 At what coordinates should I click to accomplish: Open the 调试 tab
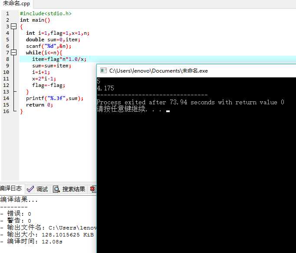38,189
